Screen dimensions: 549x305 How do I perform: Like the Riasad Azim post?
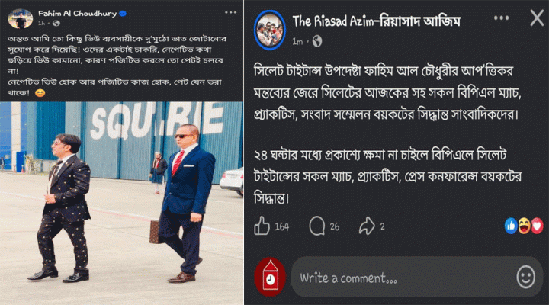(x=262, y=226)
